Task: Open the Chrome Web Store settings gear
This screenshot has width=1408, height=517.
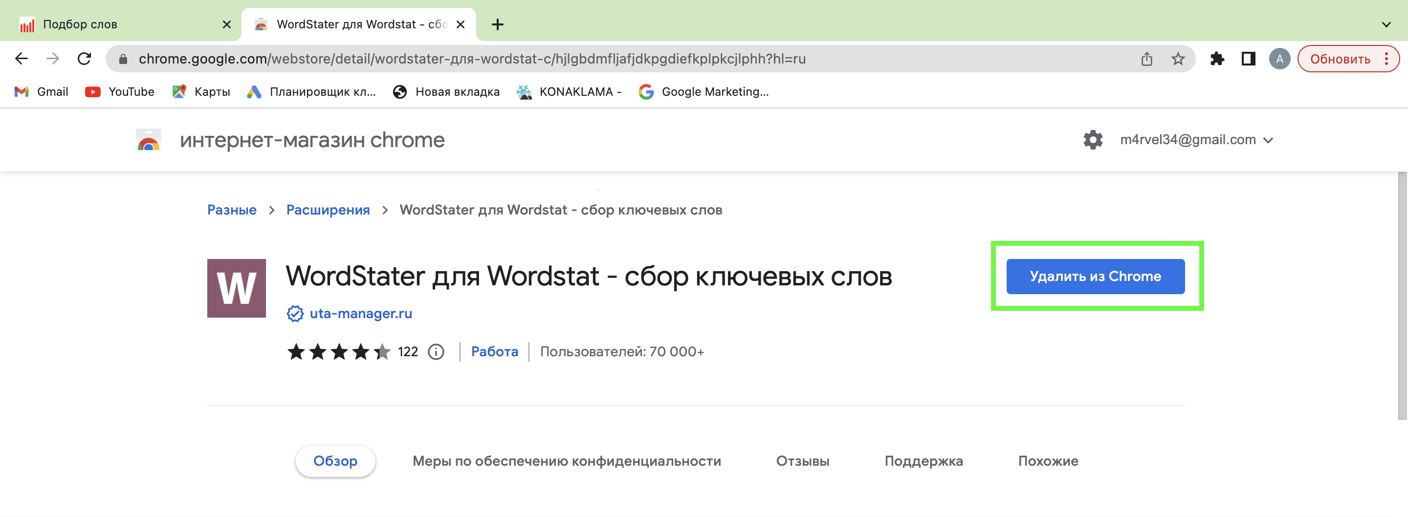Action: click(x=1093, y=139)
